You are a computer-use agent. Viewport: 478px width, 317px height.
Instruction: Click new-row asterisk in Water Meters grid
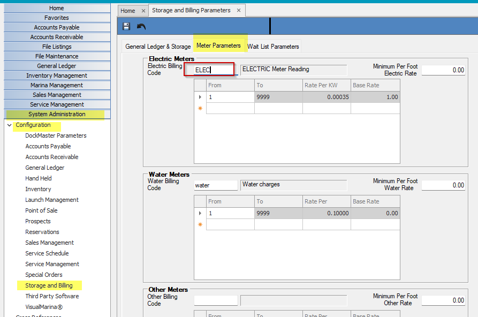pyautogui.click(x=200, y=224)
